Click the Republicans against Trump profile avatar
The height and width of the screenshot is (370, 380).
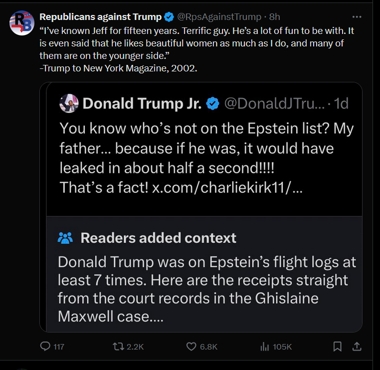coord(21,23)
